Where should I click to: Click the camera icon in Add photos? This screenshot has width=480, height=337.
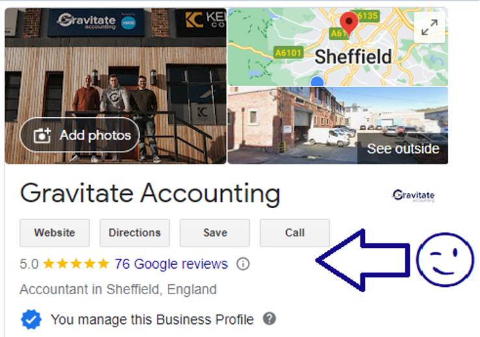[42, 135]
